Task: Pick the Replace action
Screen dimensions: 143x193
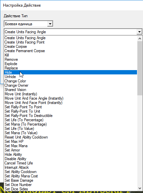Action: click(71, 68)
